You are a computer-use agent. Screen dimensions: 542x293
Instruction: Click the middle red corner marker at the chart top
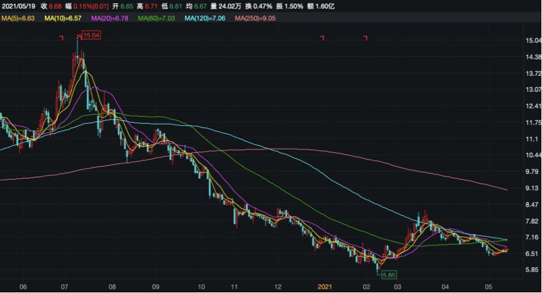322,38
